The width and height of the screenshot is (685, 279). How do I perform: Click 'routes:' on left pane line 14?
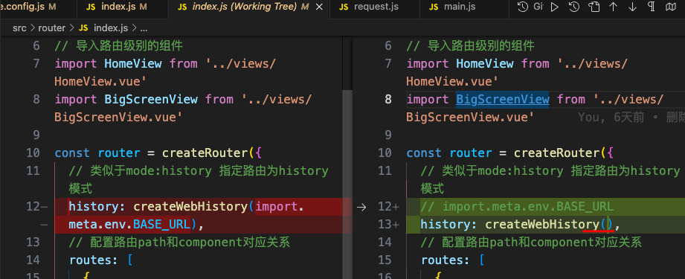tap(94, 260)
